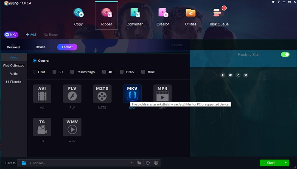Check the 3D checkbox
This screenshot has width=297, height=169.
(54, 72)
